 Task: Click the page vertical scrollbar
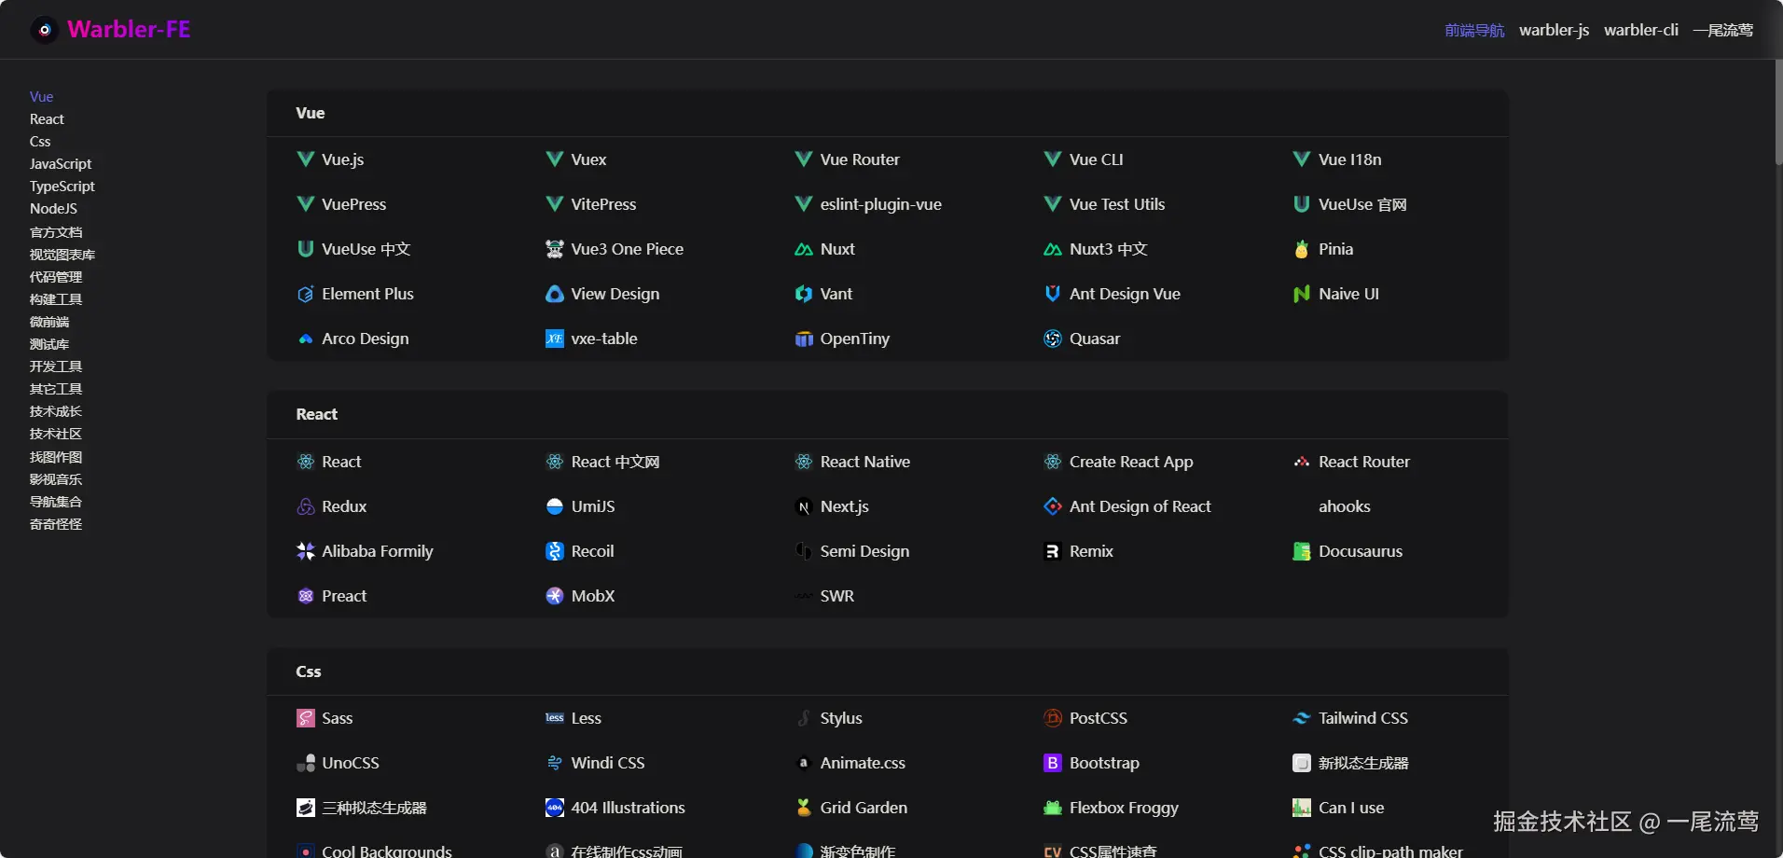point(1778,112)
